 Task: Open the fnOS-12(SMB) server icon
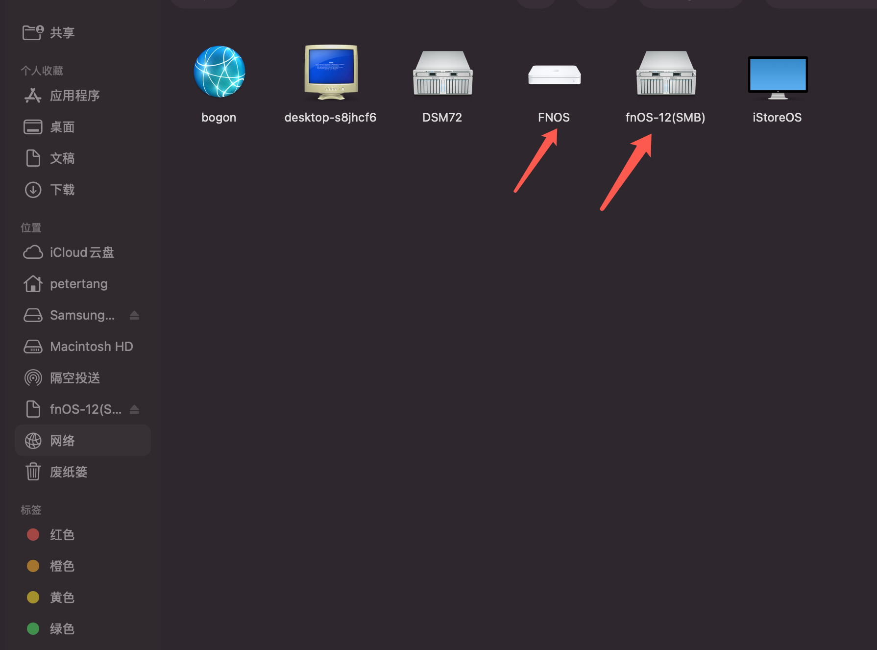tap(666, 73)
